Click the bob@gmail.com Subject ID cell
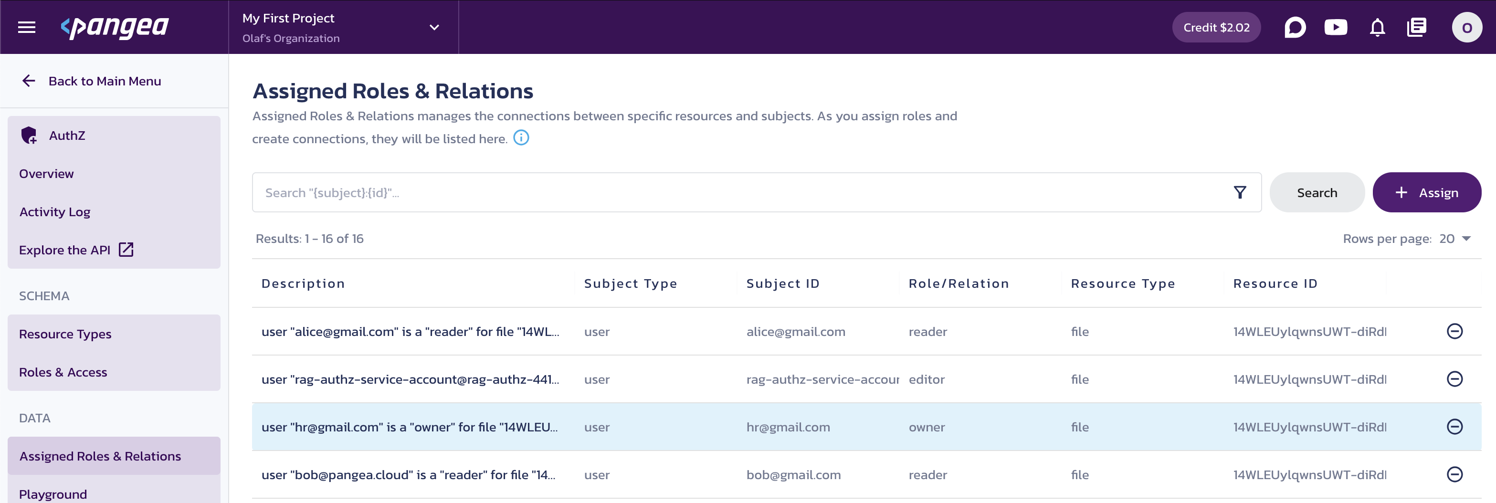Image resolution: width=1496 pixels, height=503 pixels. click(x=793, y=474)
